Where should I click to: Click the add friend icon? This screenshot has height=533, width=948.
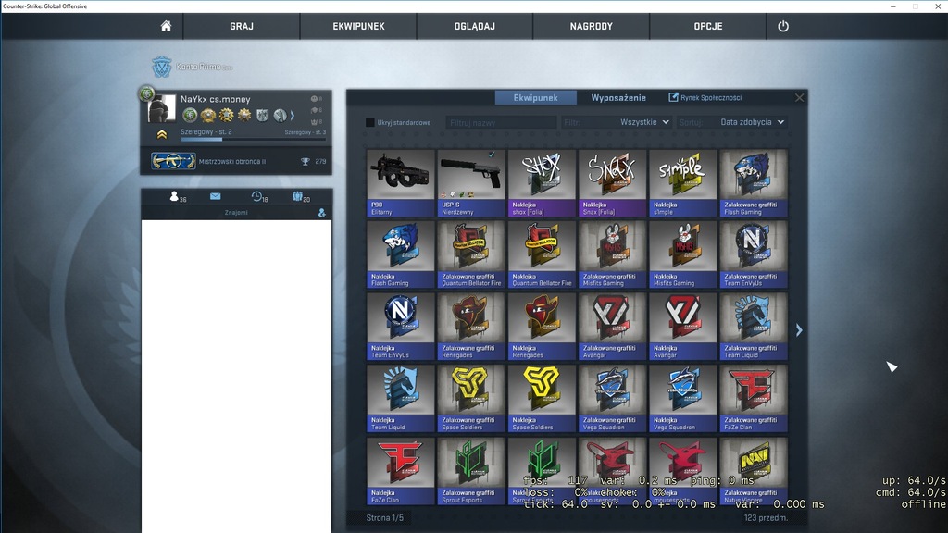321,212
